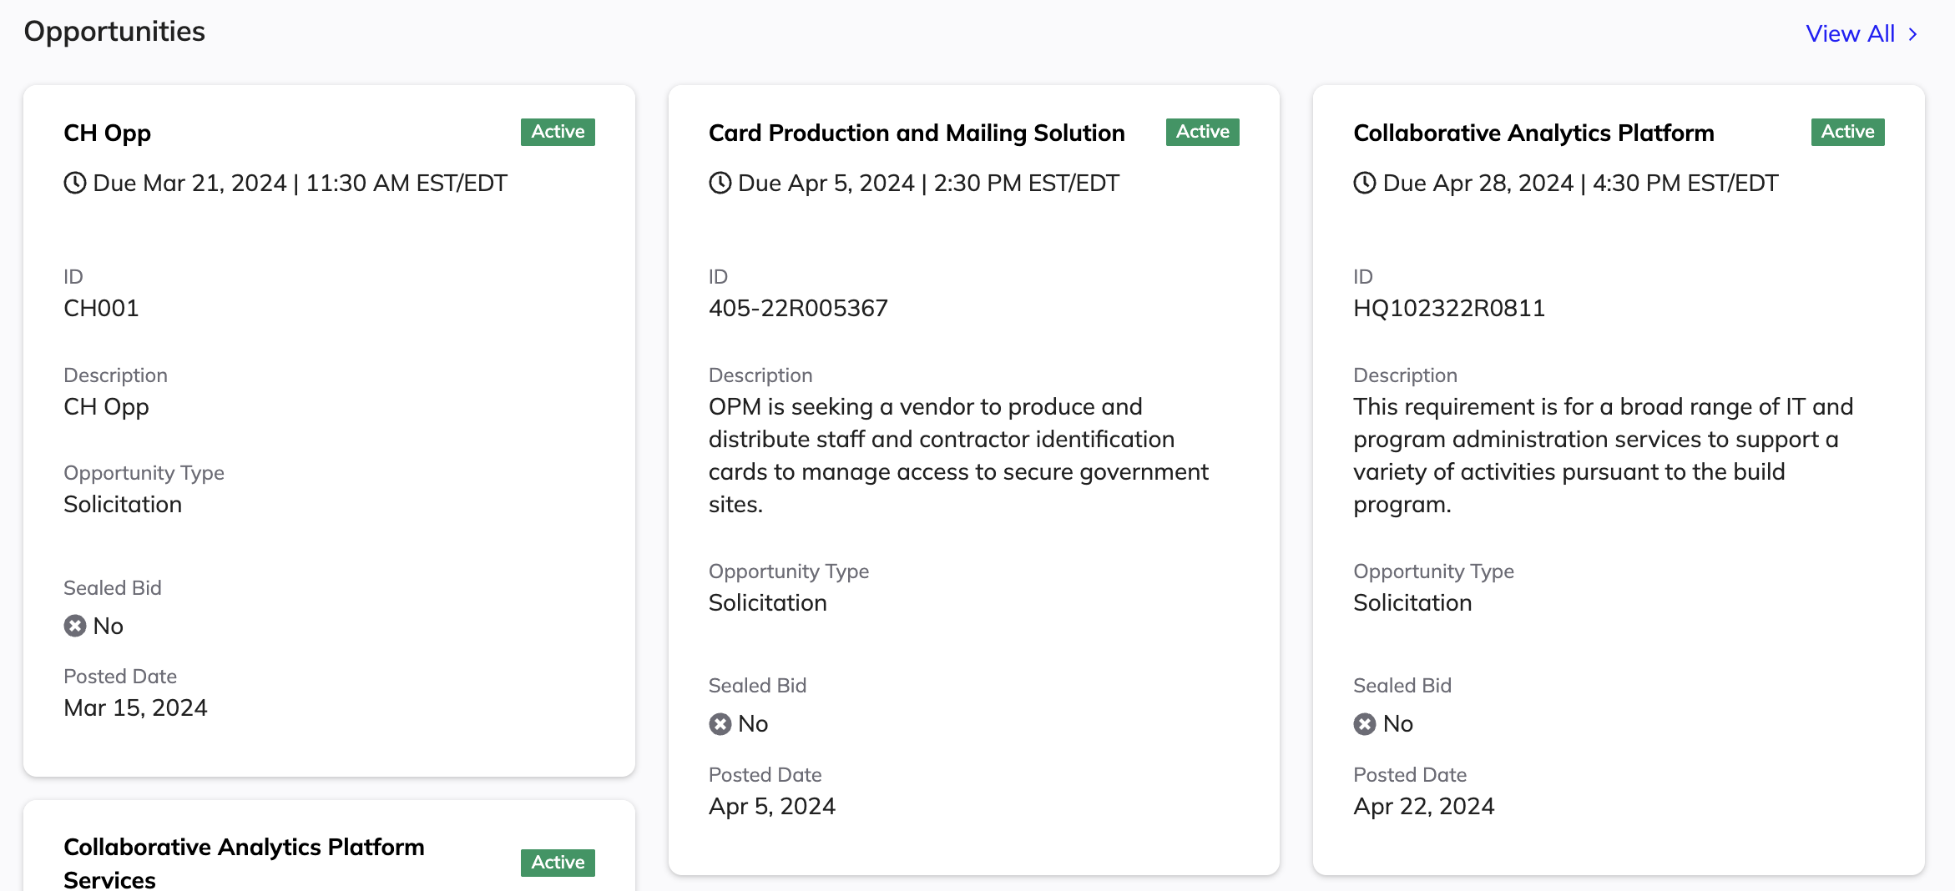Click the due date Apr 28, 2024 4:30 PM

1580,184
